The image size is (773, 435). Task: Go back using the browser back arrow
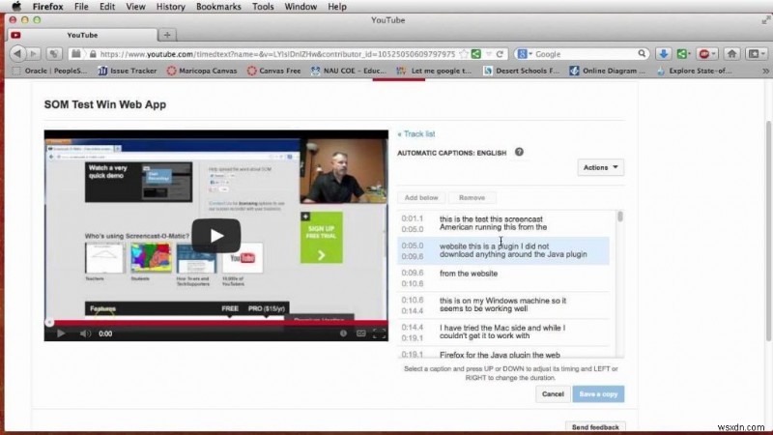pos(17,54)
